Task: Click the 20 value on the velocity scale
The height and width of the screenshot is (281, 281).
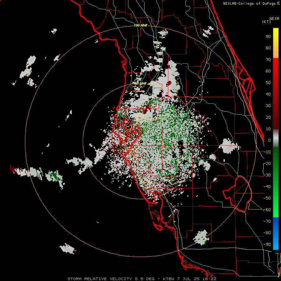Action: pyautogui.click(x=268, y=117)
